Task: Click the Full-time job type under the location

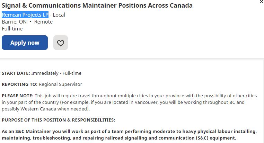Action: coord(12,28)
